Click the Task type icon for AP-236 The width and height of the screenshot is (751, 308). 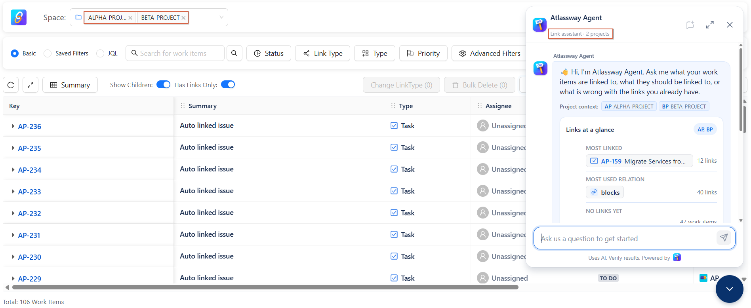[x=394, y=125]
